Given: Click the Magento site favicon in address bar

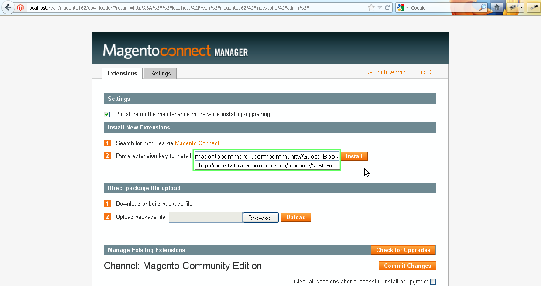Looking at the screenshot, I should coord(21,7).
